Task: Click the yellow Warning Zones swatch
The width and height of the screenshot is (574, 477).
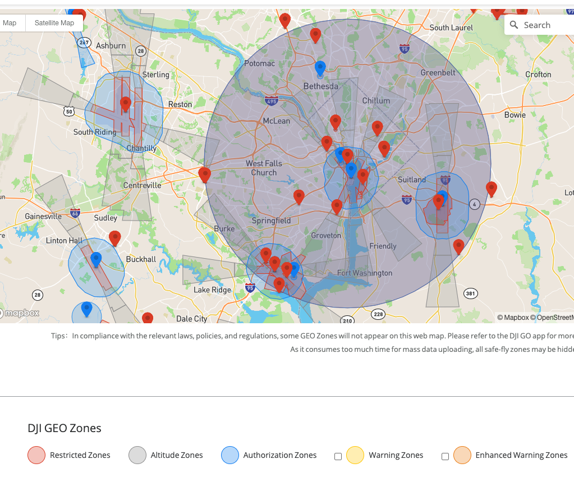Action: point(355,455)
